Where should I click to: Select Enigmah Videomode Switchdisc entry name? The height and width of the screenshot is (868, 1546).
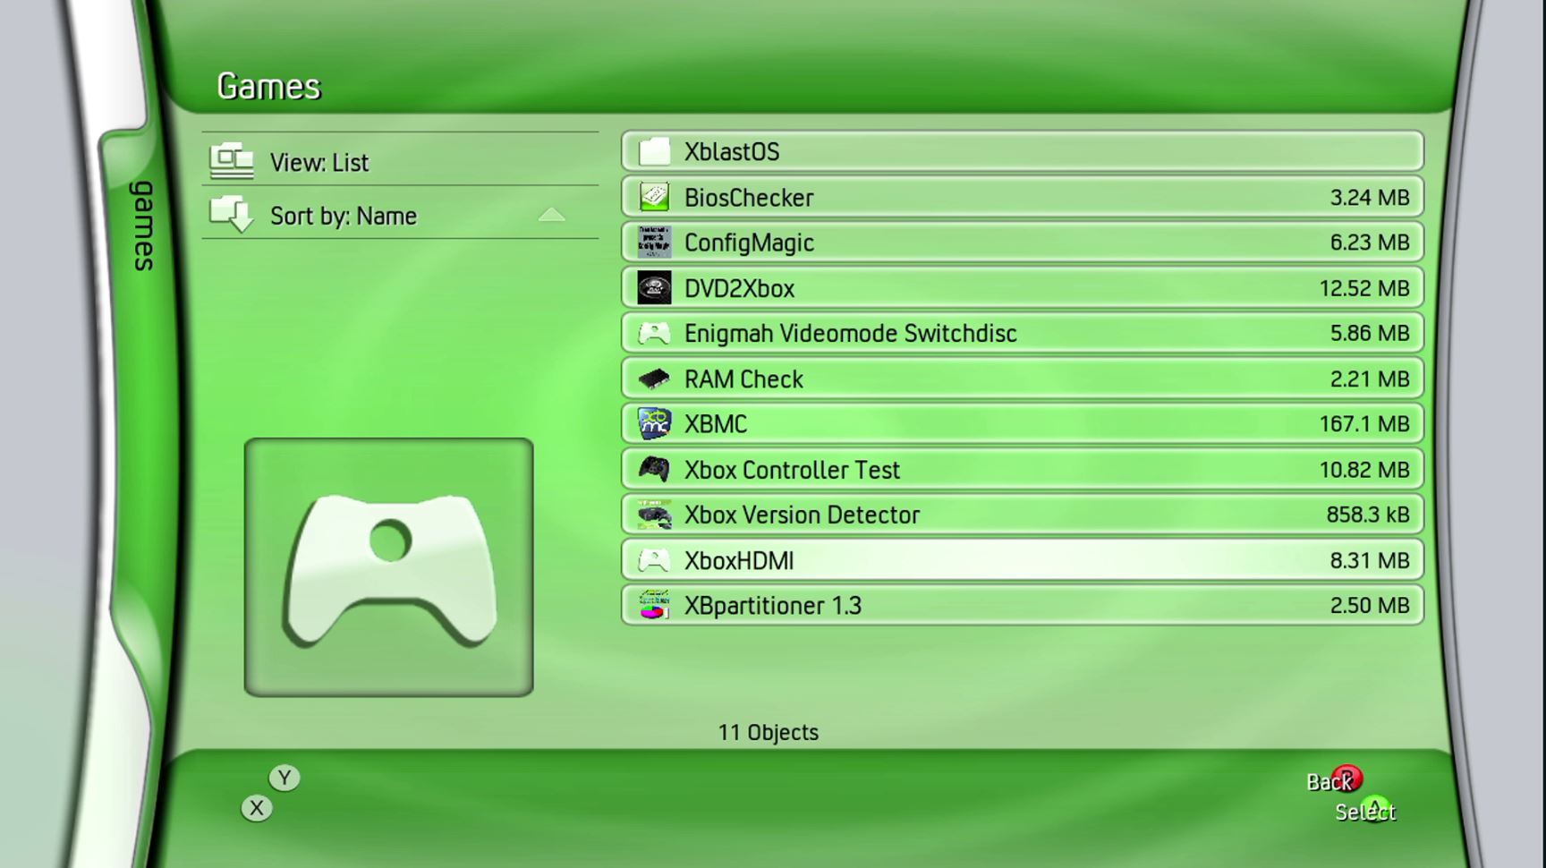(850, 334)
